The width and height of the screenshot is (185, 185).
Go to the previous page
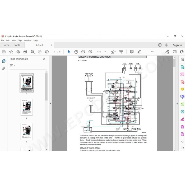[40, 52]
